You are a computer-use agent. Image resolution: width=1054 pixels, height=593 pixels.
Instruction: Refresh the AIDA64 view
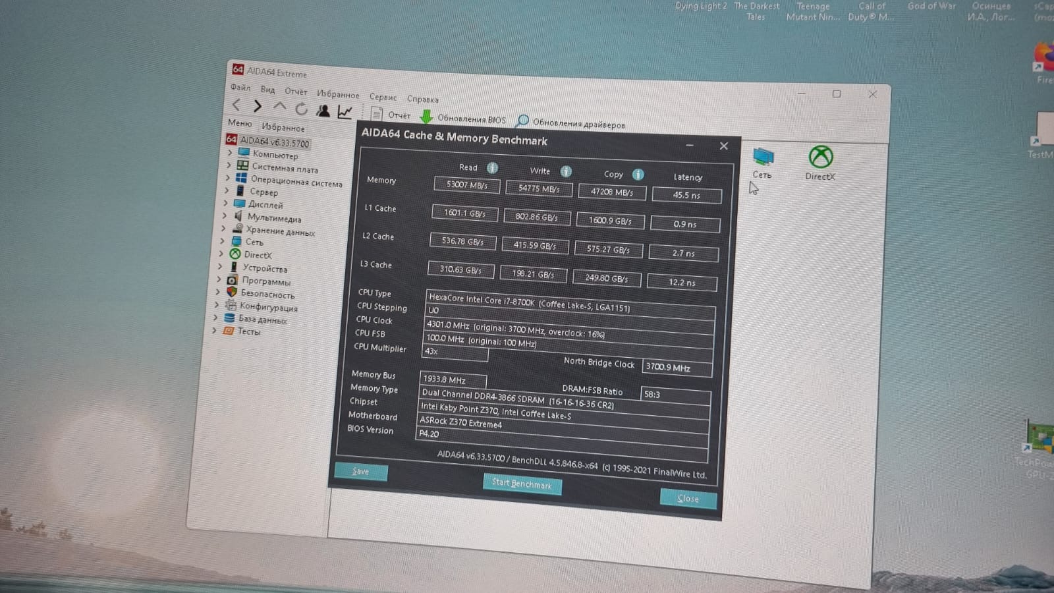click(301, 109)
